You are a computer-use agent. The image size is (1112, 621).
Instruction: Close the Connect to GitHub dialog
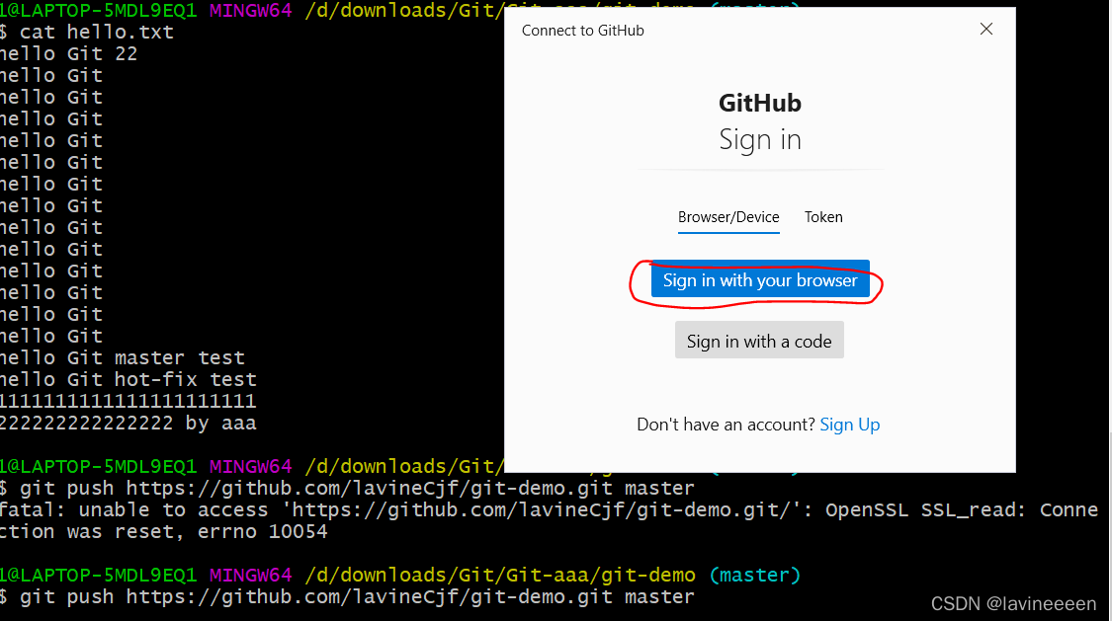click(985, 29)
